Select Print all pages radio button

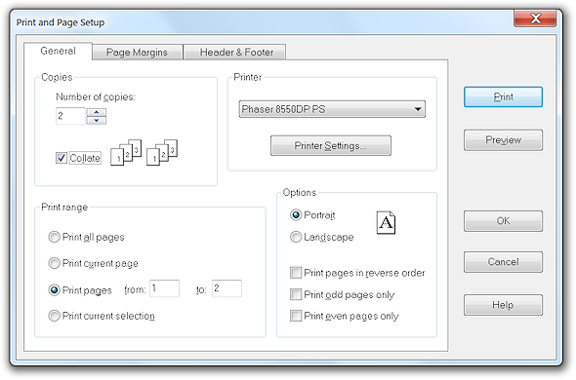coord(54,237)
